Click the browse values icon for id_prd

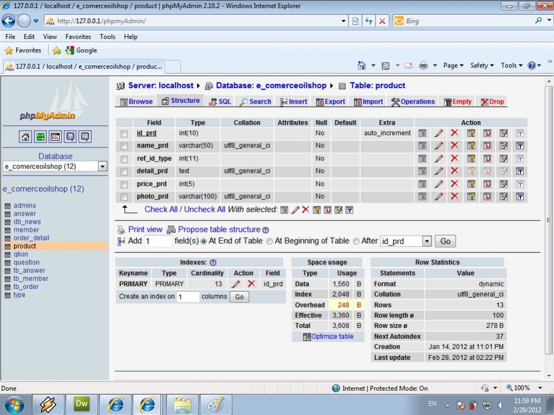423,133
